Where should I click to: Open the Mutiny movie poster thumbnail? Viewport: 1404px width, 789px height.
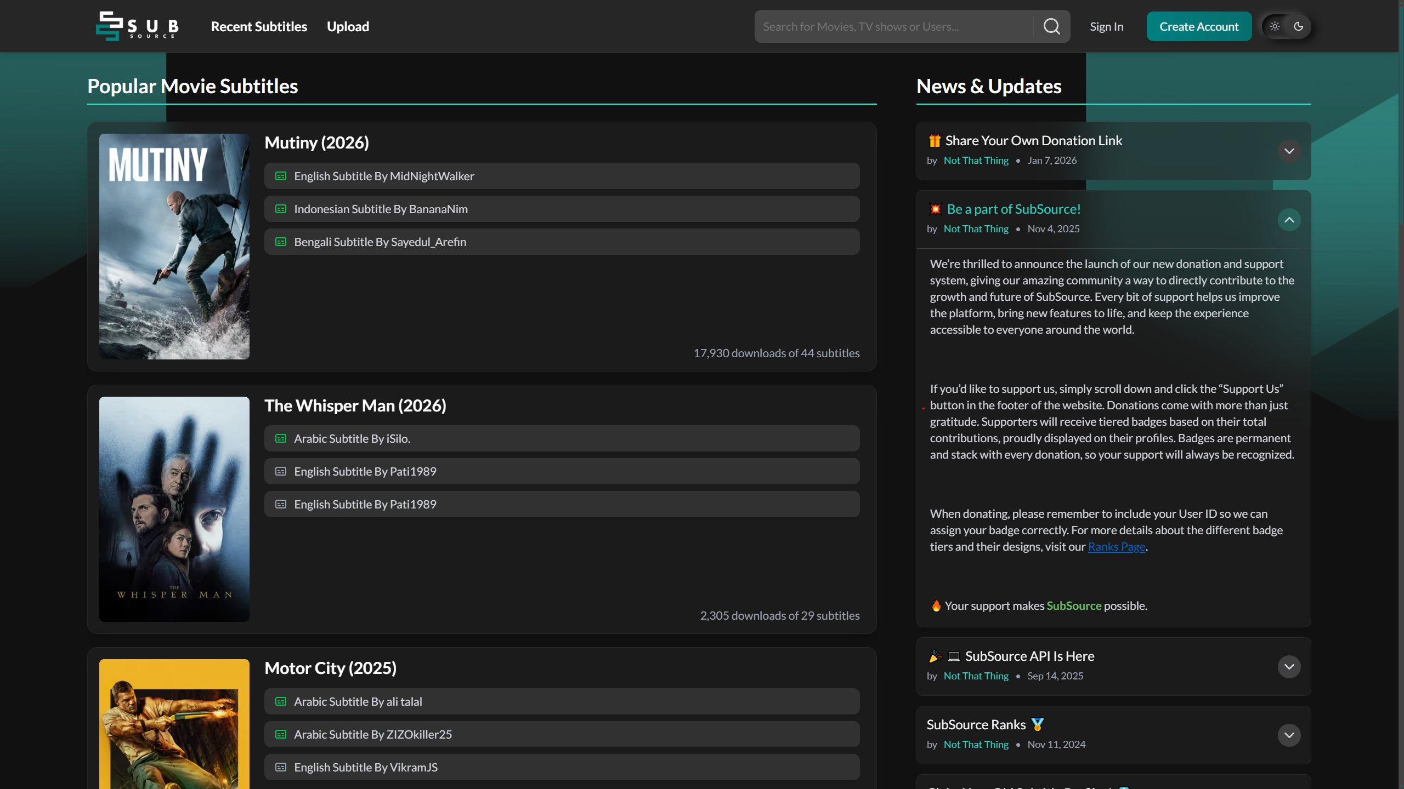point(174,247)
